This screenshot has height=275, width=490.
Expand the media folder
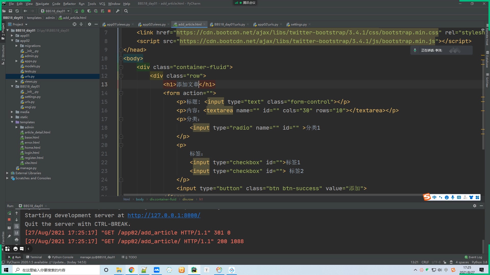12,112
